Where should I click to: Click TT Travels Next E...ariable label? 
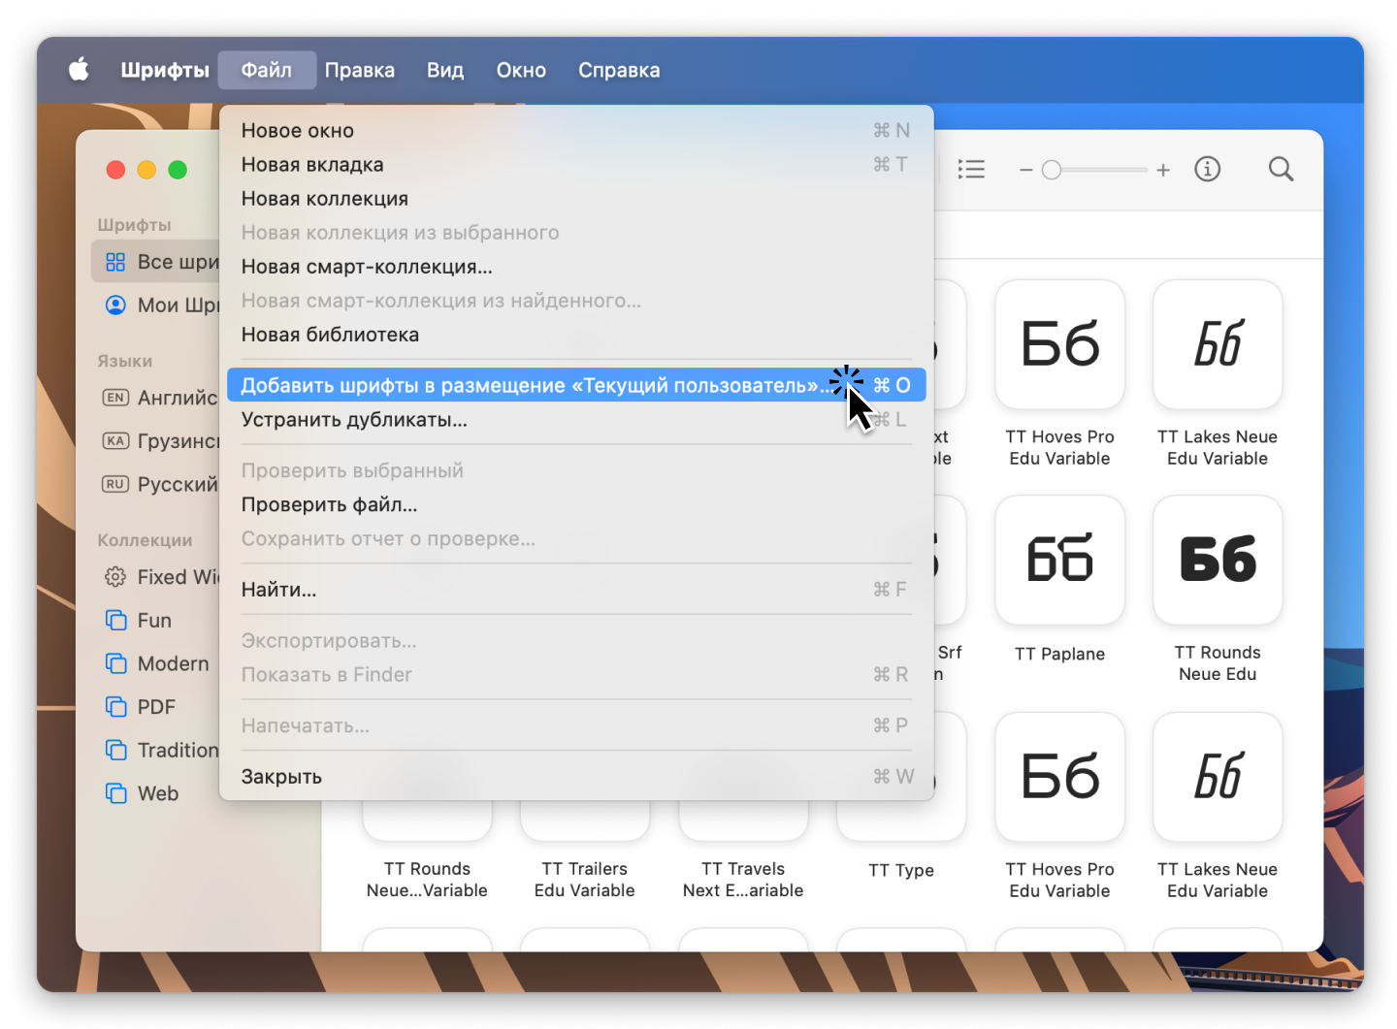pyautogui.click(x=743, y=880)
